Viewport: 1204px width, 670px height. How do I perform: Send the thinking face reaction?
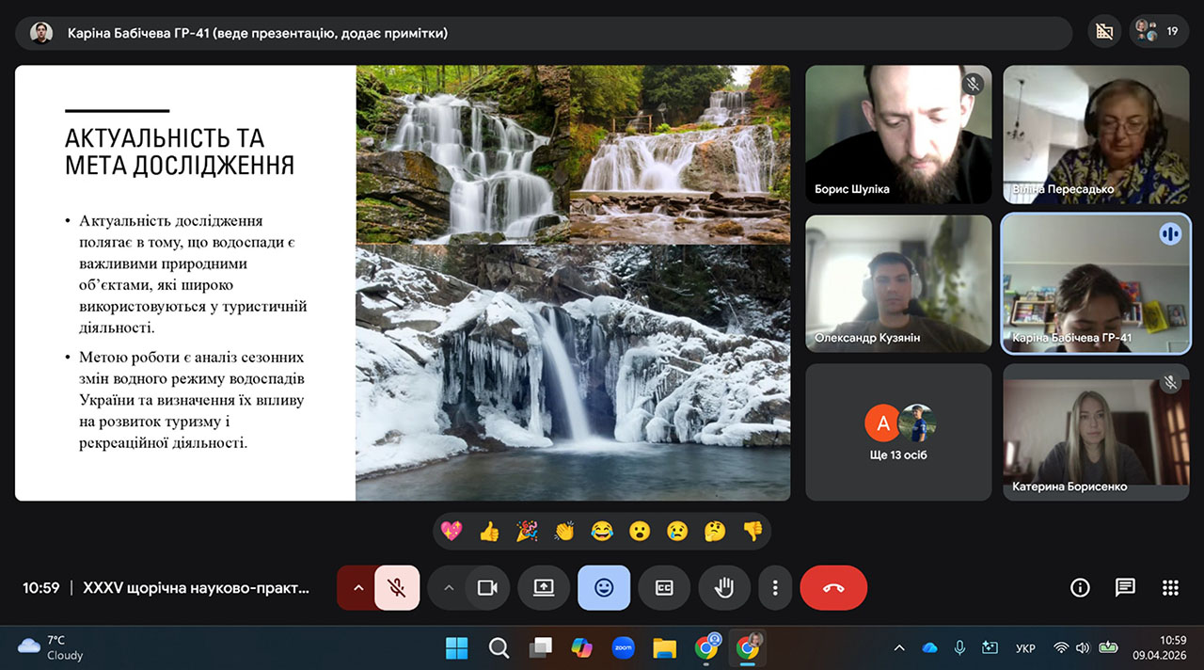[x=715, y=532]
